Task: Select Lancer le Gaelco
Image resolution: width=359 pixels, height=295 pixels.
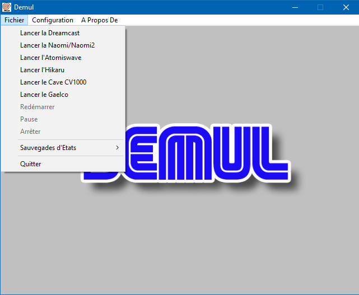Action: (x=63, y=95)
